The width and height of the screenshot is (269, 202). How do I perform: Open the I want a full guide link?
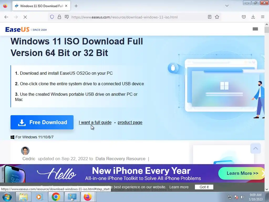(95, 123)
